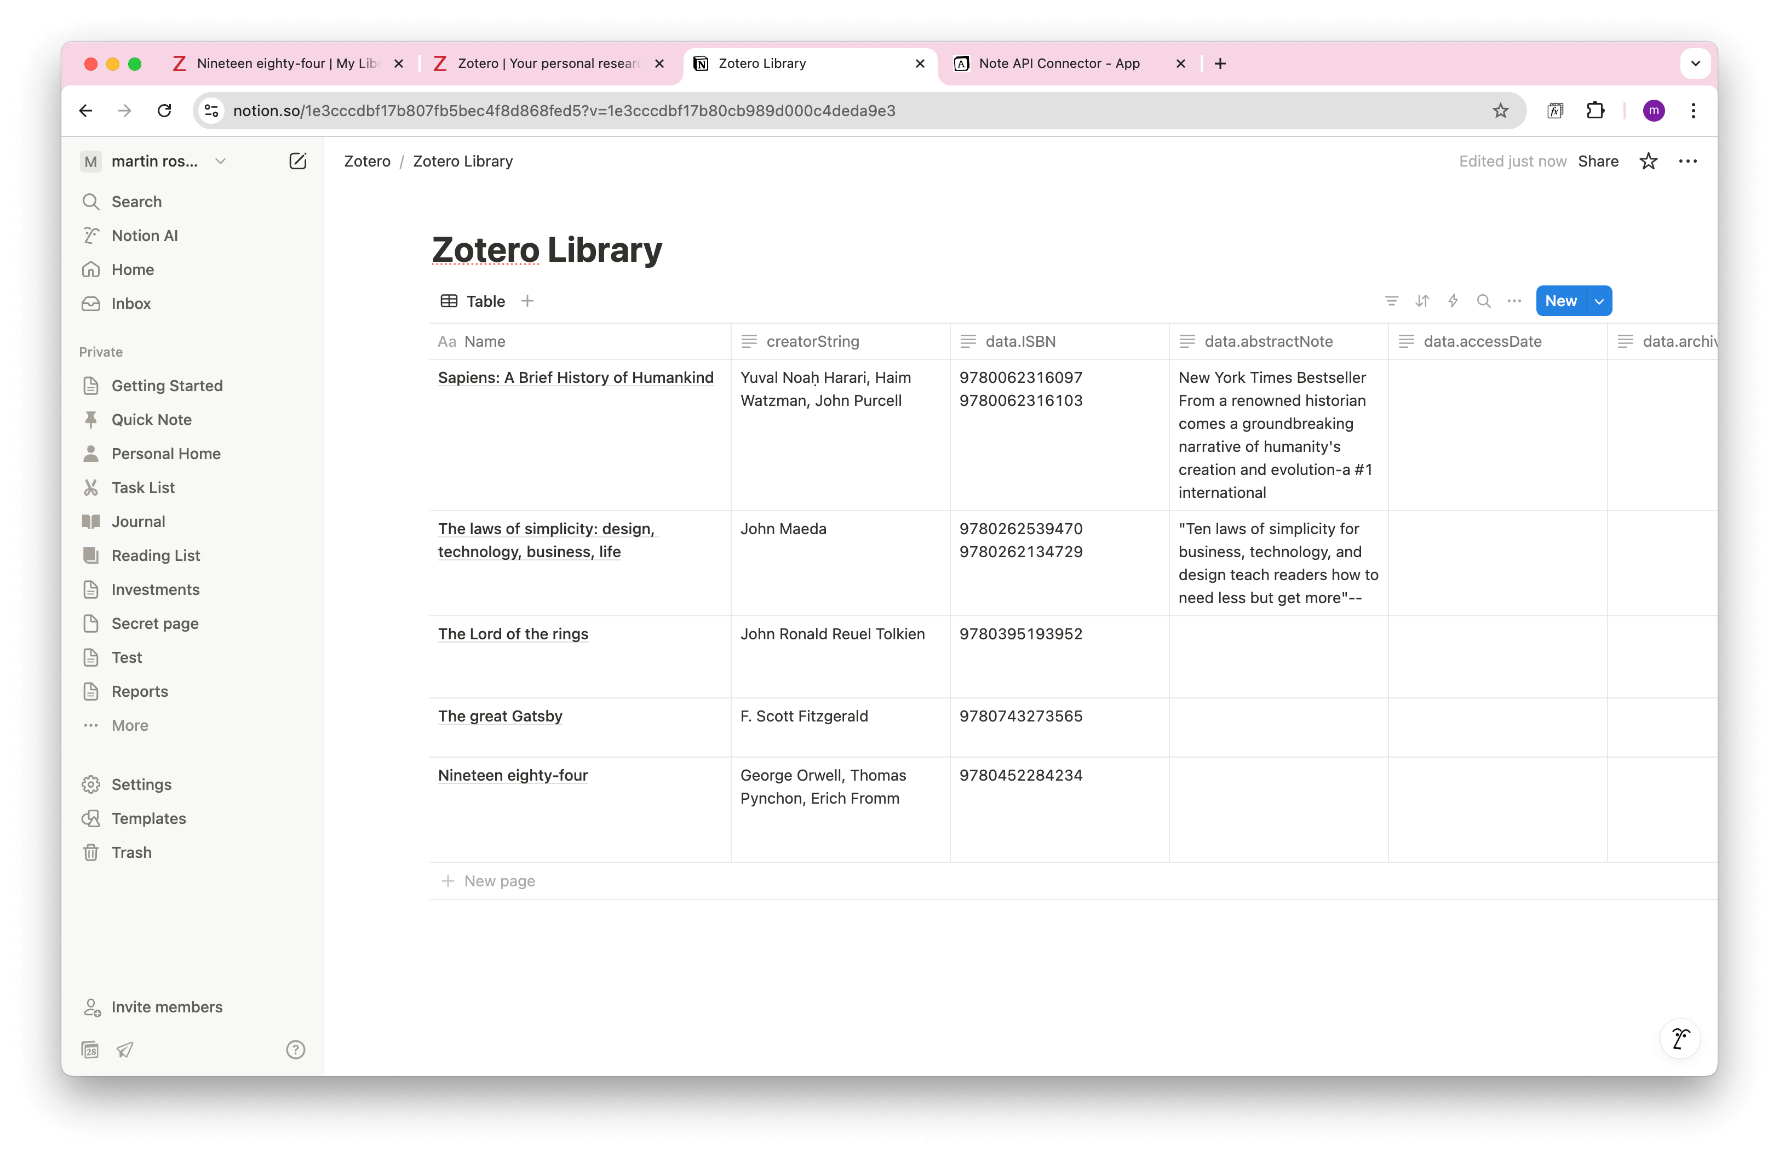Open Chrome extensions puzzle icon
The image size is (1779, 1157).
click(x=1595, y=111)
